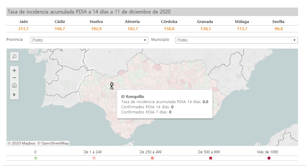Select the 'De 1 a 249' legend swatch
The width and height of the screenshot is (306, 166).
tap(94, 158)
